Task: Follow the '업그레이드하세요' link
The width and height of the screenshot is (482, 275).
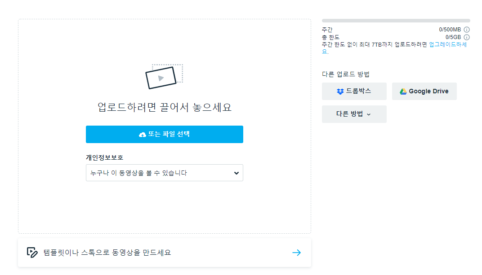Action: [448, 44]
